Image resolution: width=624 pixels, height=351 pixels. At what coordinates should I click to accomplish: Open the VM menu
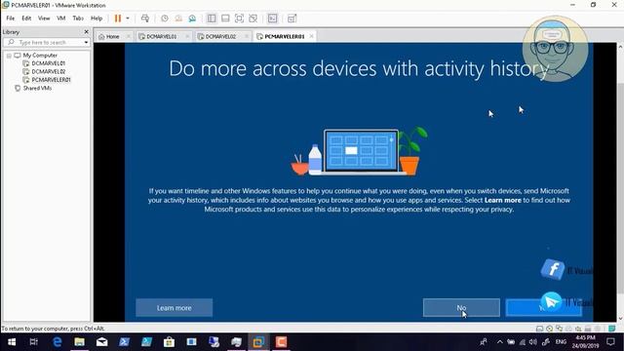click(x=60, y=19)
